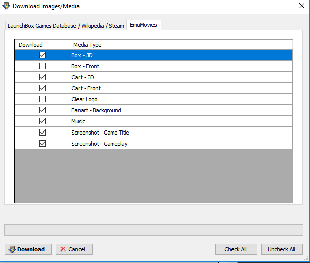Close the Download Images/Media window

pos(302,6)
